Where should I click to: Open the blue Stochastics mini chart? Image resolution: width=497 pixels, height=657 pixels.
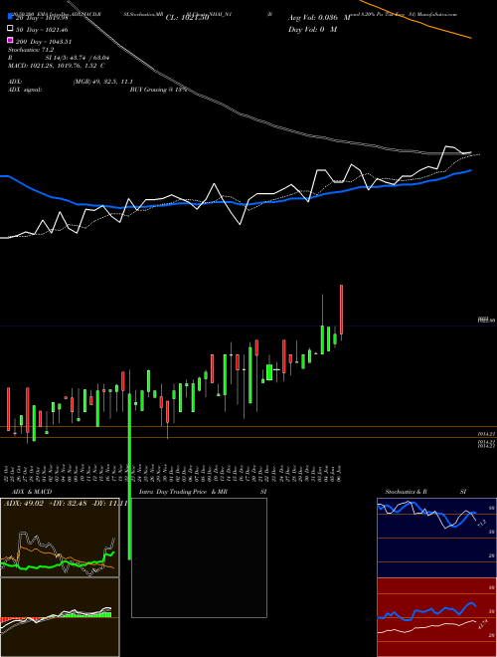tap(436, 538)
